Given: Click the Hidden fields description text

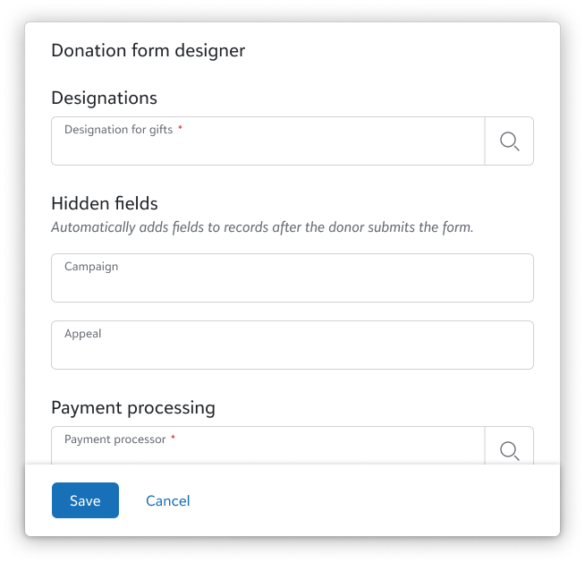Looking at the screenshot, I should coord(262,227).
